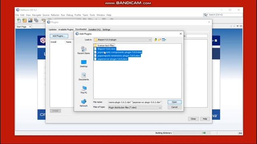Open the Team menu
The width and height of the screenshot is (257, 144).
tap(85, 15)
